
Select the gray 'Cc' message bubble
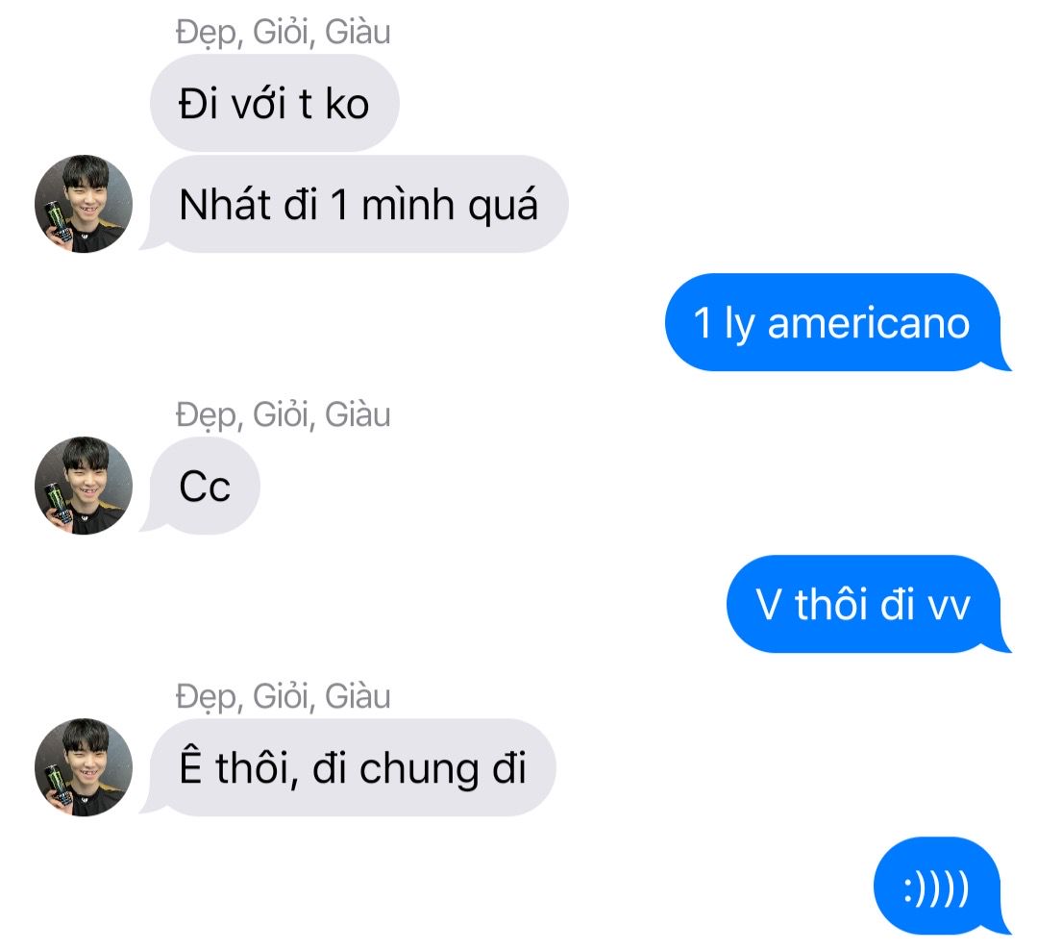(200, 486)
